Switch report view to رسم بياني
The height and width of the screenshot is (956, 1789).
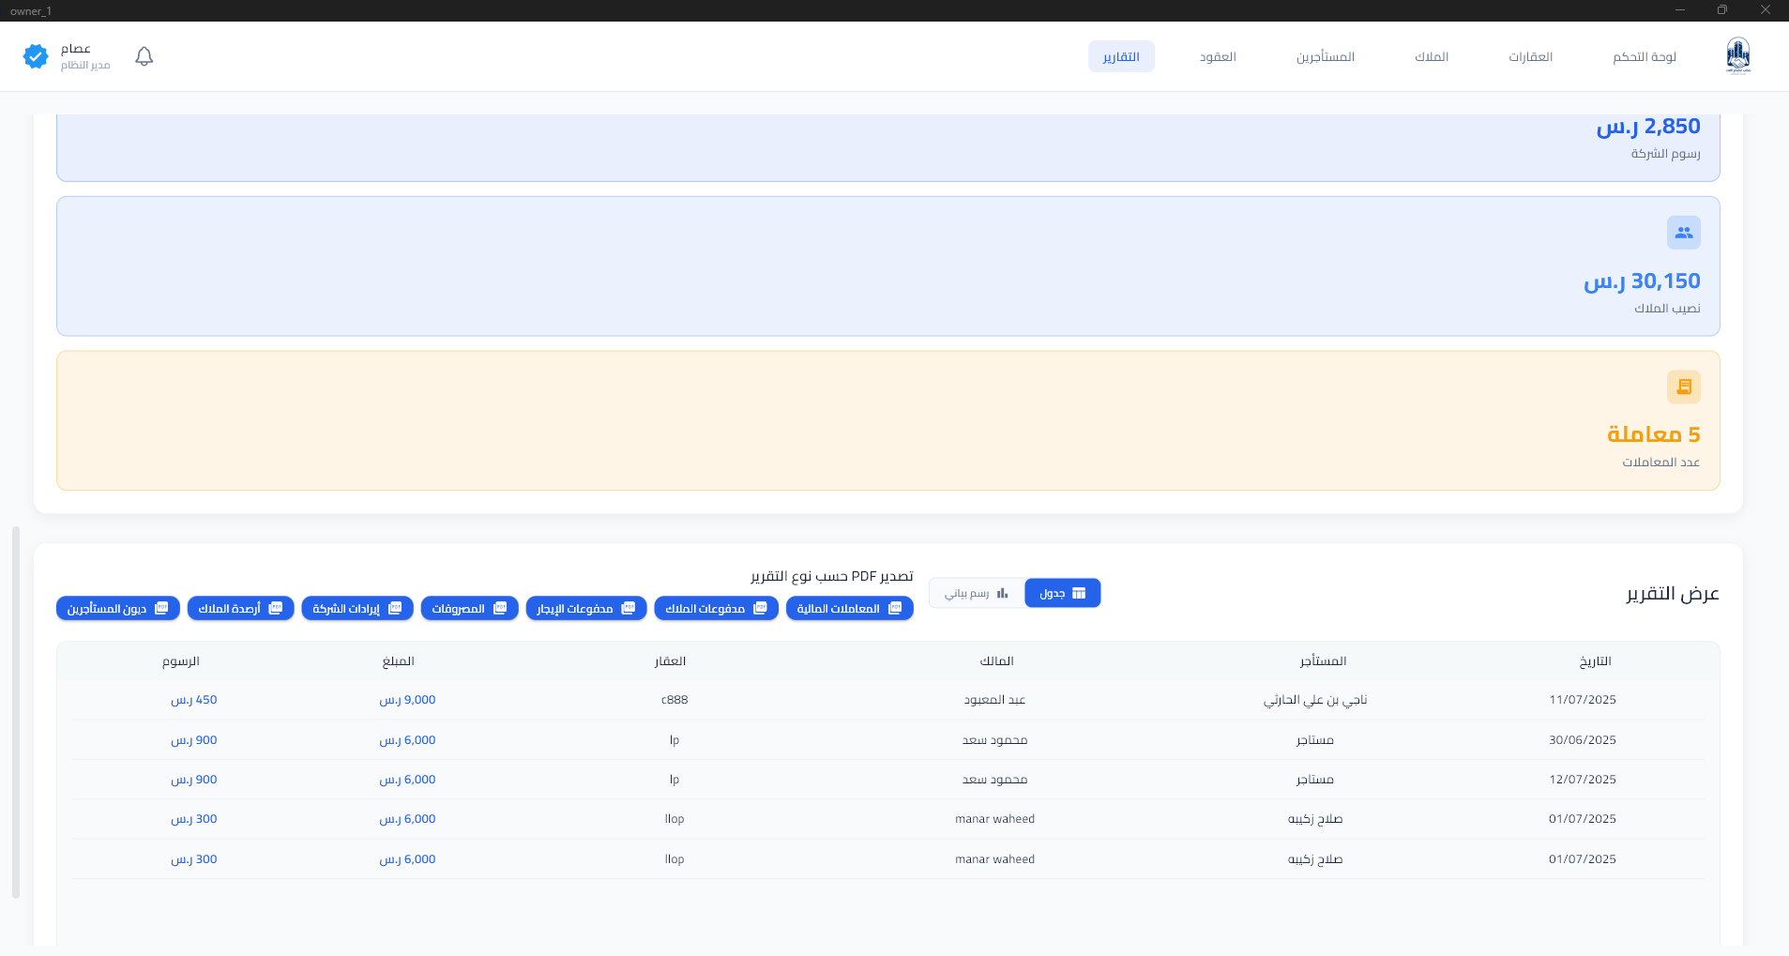(977, 593)
